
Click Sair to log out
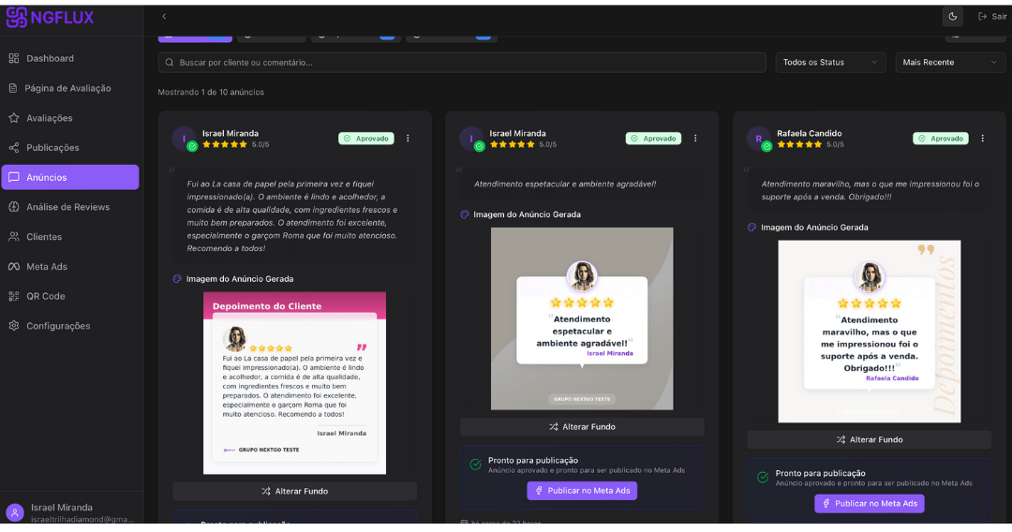click(992, 16)
